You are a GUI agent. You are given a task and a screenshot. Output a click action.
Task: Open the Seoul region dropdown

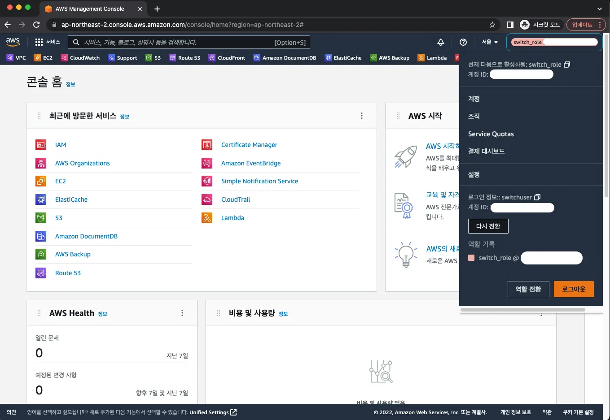coord(490,42)
